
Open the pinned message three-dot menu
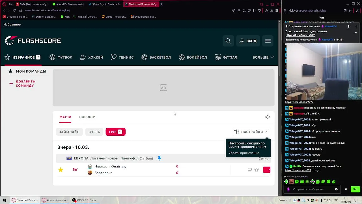356,26
